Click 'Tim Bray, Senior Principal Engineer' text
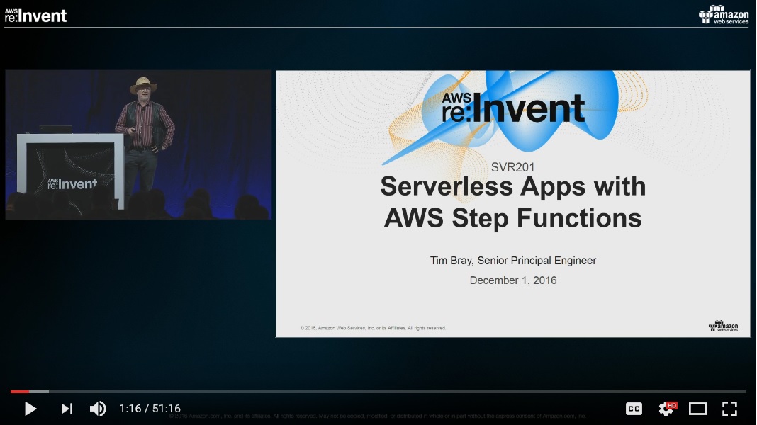Screen dimensions: 757x425 513,261
